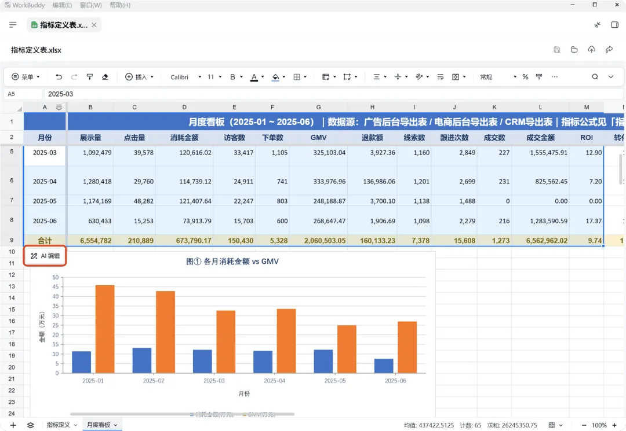Switch to the 指标定义 sheet tab
This screenshot has width=626, height=431.
(62, 425)
